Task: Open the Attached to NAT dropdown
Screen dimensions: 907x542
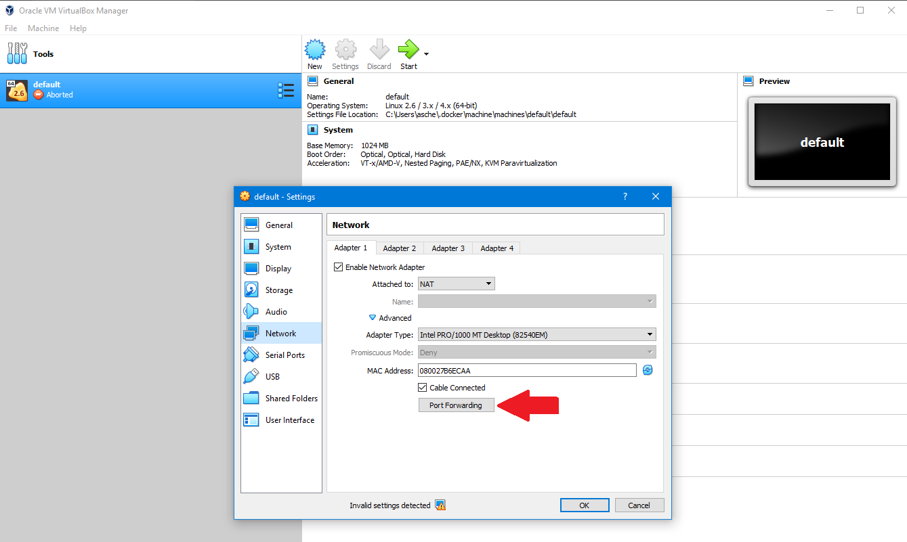Action: coord(456,284)
